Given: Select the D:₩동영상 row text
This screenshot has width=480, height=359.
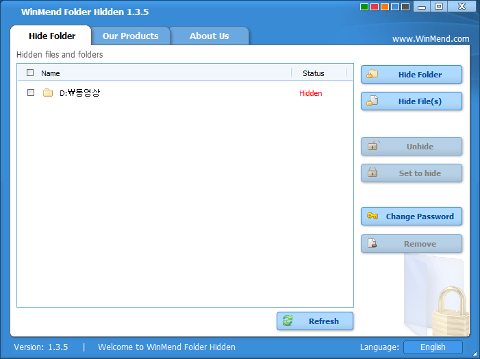Looking at the screenshot, I should coord(79,92).
